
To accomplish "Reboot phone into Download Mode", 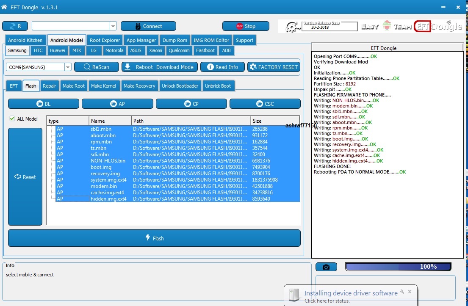I will 160,67.
